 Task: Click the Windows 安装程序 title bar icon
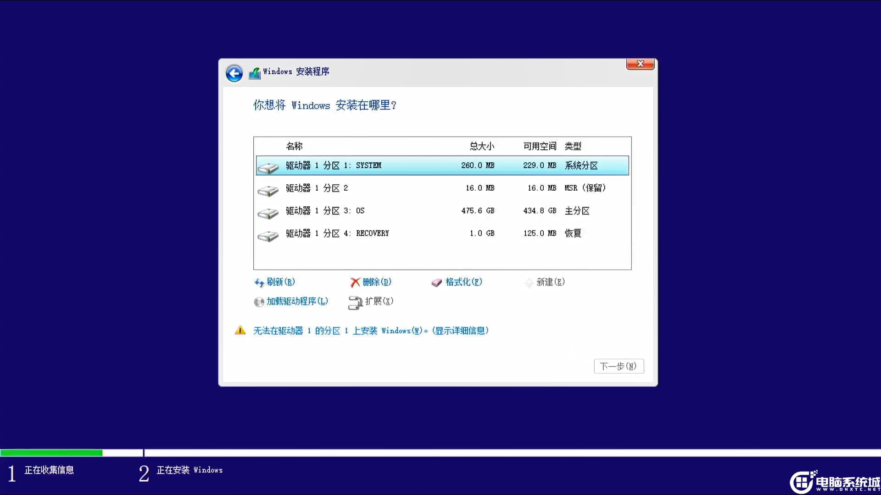255,72
